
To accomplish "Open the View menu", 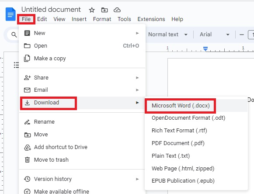I will (59, 19).
